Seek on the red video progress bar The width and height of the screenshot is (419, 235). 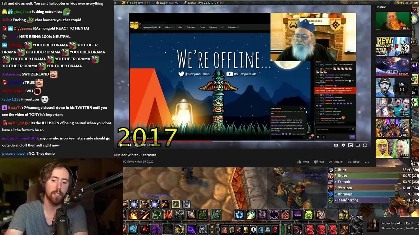pyautogui.click(x=243, y=141)
